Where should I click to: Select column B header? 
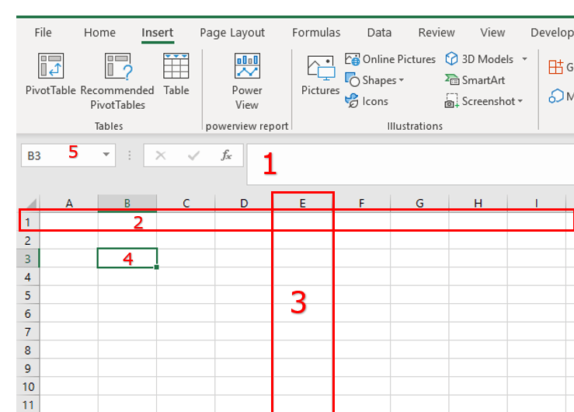click(x=127, y=203)
